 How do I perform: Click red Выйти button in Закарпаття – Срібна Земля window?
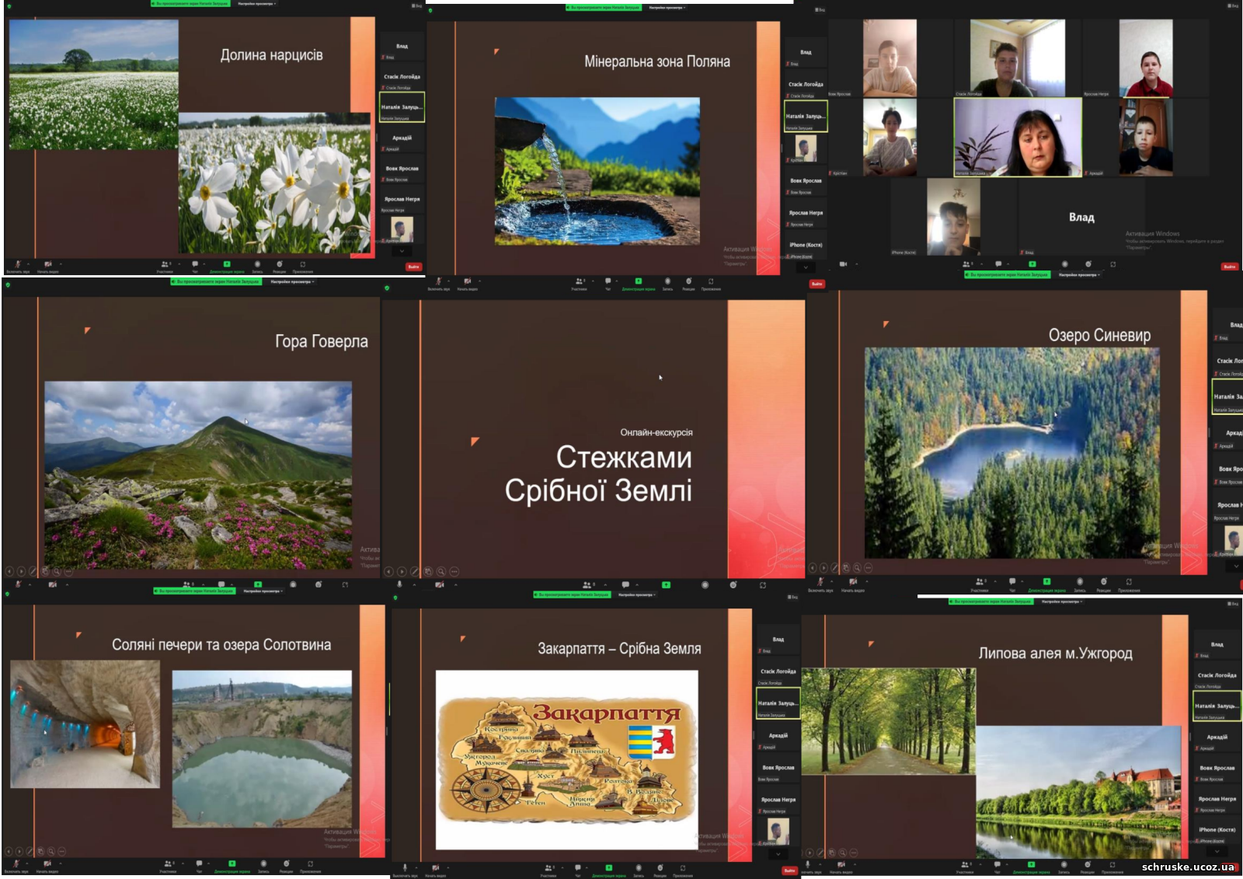pos(789,870)
